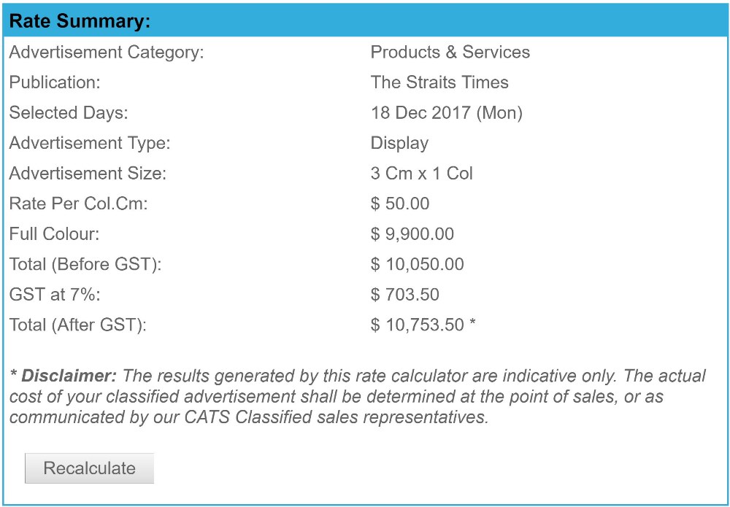730x507 pixels.
Task: Click the Rate Per Col.Cm label
Action: coord(78,204)
